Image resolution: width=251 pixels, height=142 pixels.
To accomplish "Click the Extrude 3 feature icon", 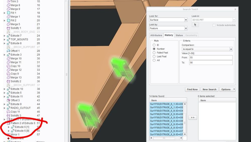I will point(9,55).
